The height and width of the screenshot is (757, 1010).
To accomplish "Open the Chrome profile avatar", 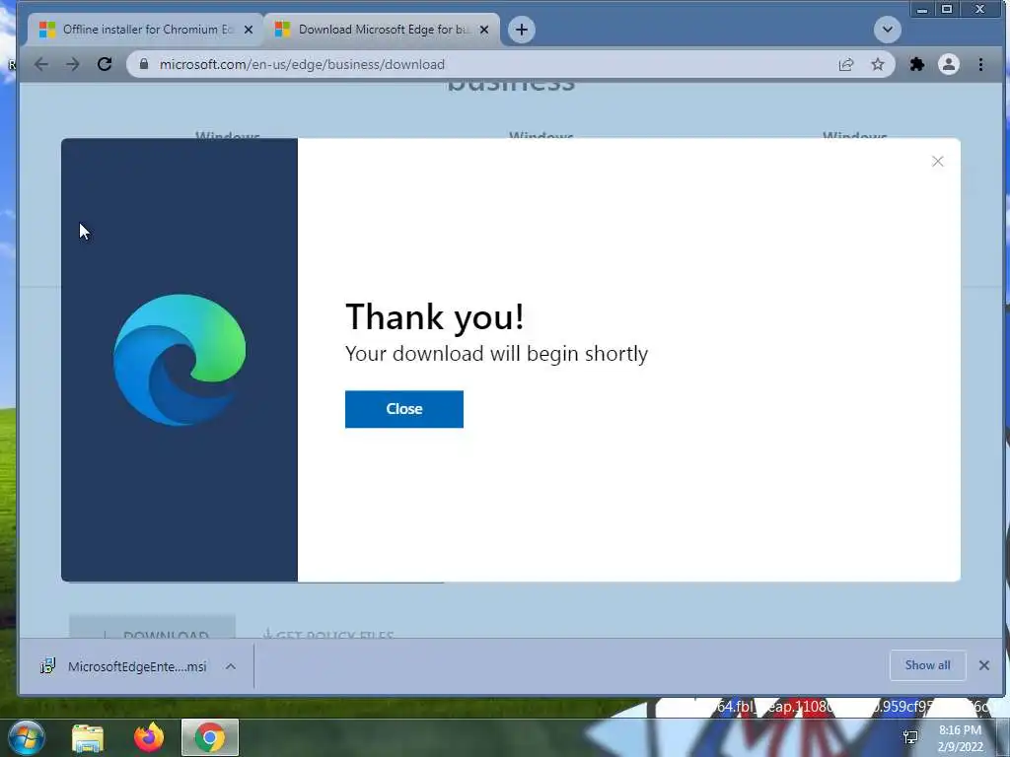I will pyautogui.click(x=948, y=64).
